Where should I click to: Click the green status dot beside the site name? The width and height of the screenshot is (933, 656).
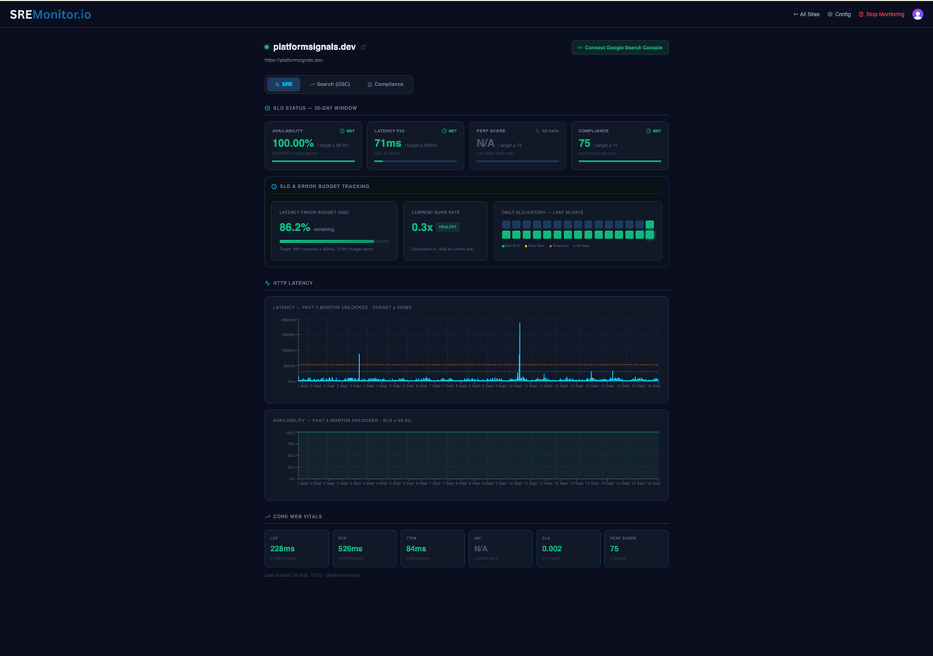[267, 47]
